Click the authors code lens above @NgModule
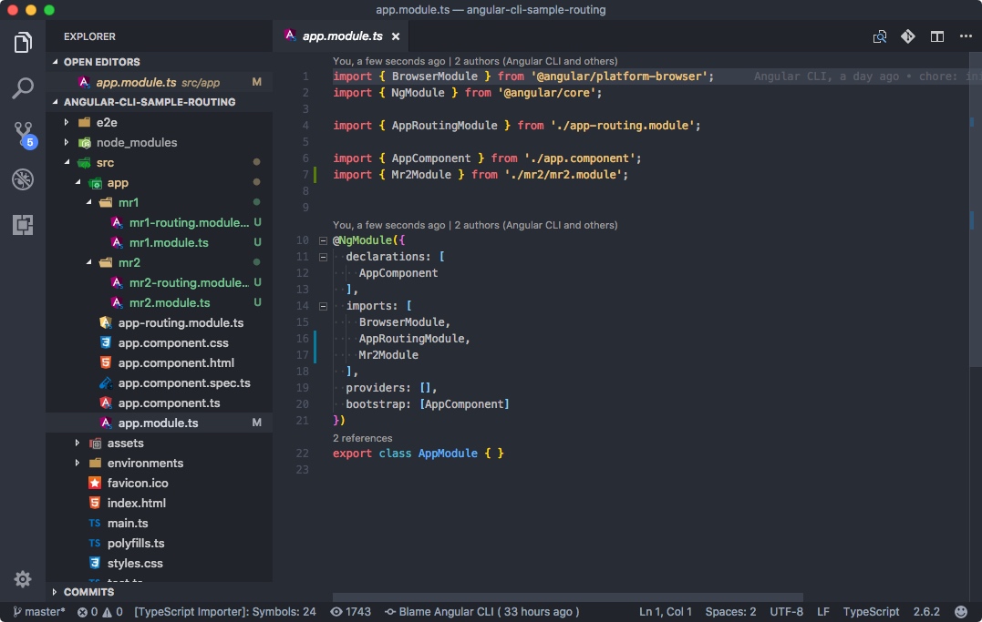This screenshot has width=982, height=622. pyautogui.click(x=475, y=225)
